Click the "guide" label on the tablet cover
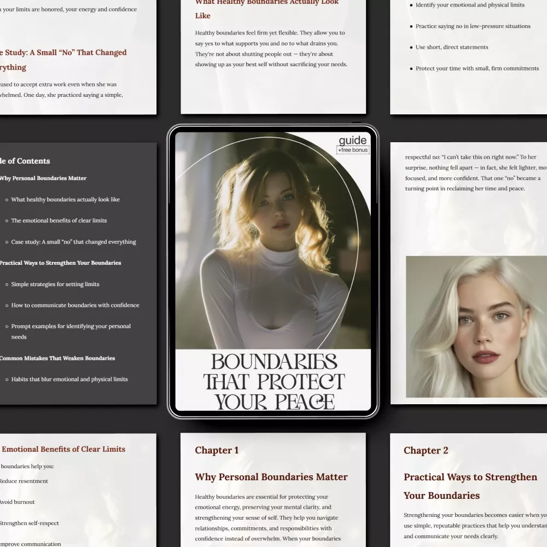This screenshot has width=547, height=547. pos(352,141)
